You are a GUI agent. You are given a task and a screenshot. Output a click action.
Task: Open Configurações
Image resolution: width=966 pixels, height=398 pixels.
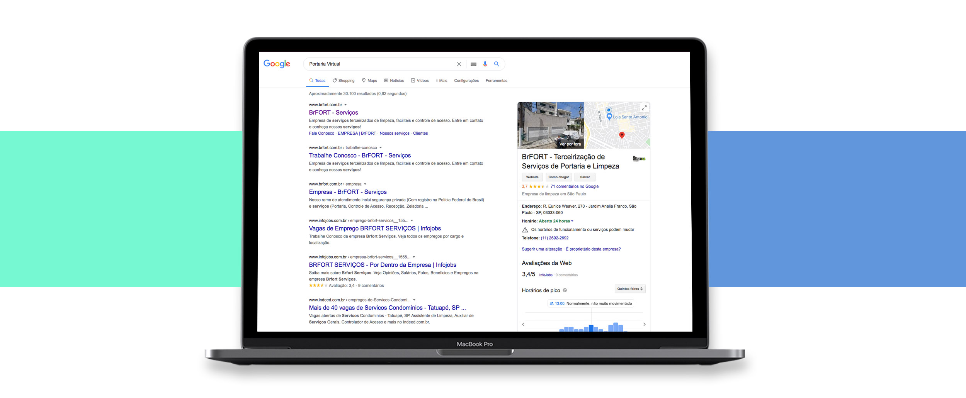tap(466, 81)
